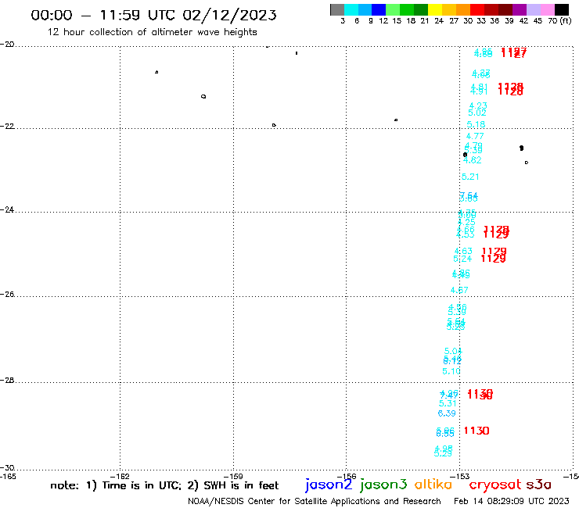Choose the bright red legend swatch
The width and height of the screenshot is (579, 508).
tap(477, 9)
